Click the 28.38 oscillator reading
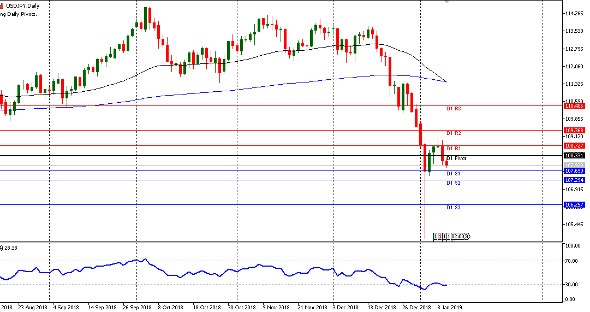The height and width of the screenshot is (312, 590). pos(10,248)
